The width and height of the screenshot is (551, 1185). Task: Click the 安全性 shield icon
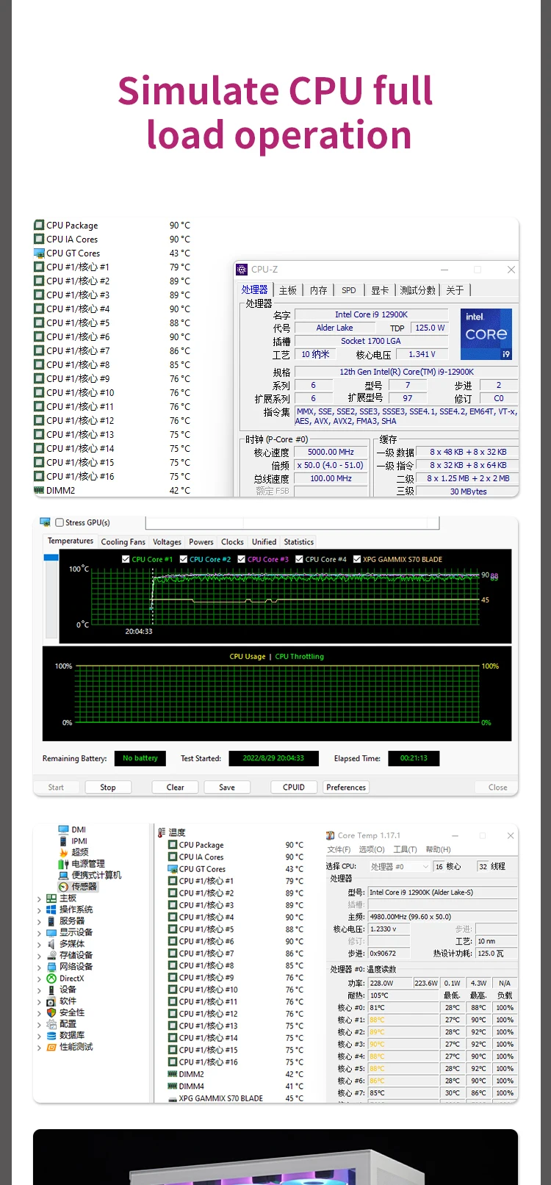[51, 1012]
